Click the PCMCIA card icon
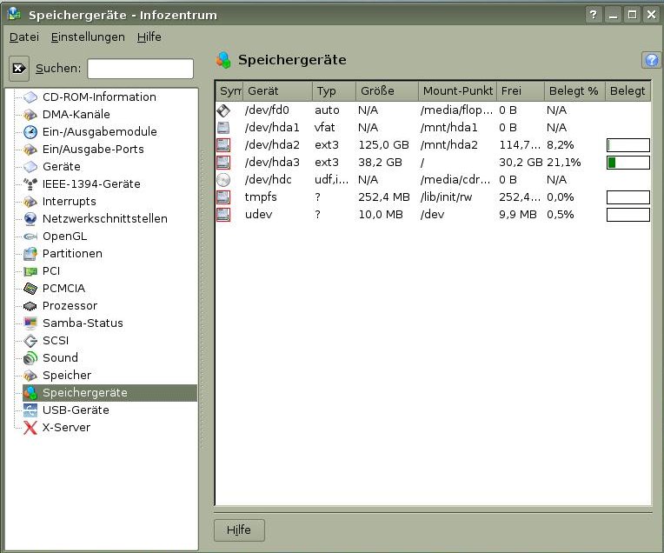The width and height of the screenshot is (664, 553). click(30, 289)
